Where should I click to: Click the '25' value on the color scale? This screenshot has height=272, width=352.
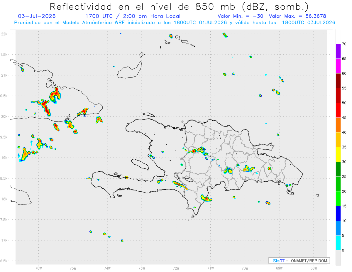click(344, 177)
